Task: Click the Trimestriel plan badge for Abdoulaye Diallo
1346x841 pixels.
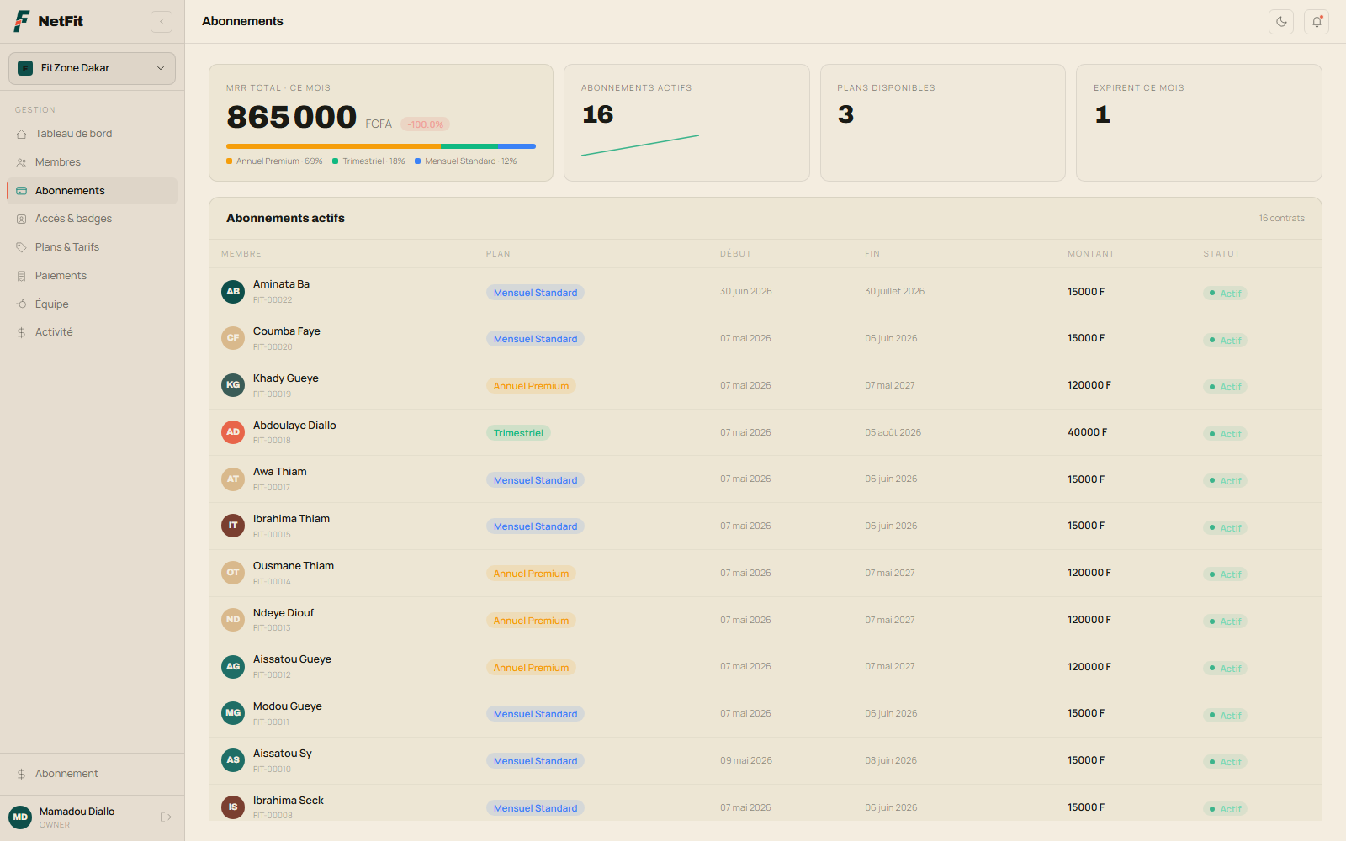Action: point(518,433)
